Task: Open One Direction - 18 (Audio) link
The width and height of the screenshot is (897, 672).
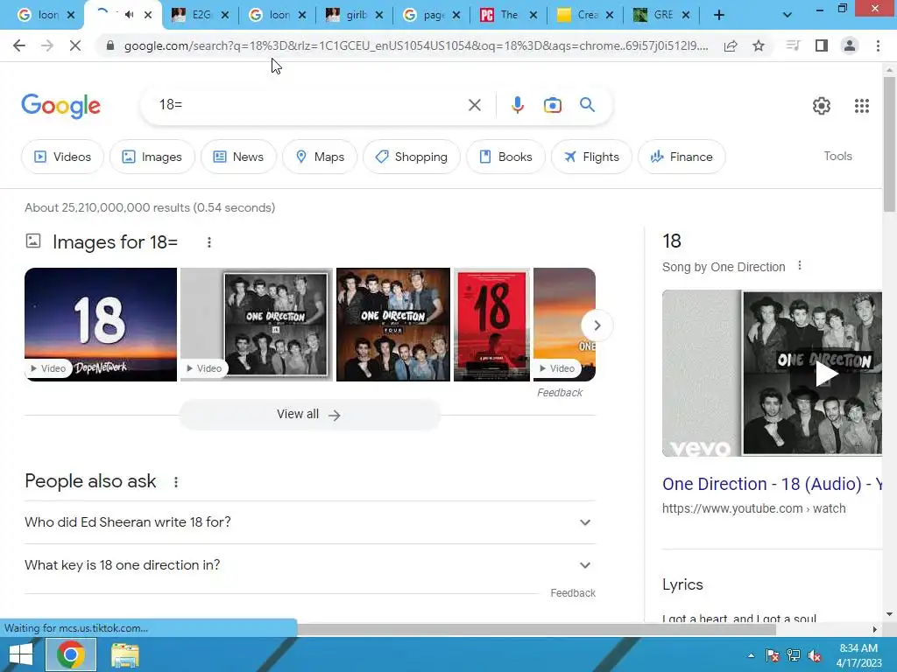Action: click(x=773, y=484)
